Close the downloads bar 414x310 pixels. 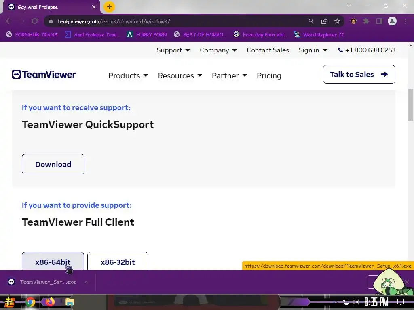pyautogui.click(x=406, y=282)
